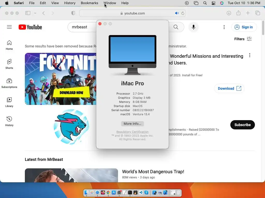
Task: Open the File menu
Action: point(32,3)
